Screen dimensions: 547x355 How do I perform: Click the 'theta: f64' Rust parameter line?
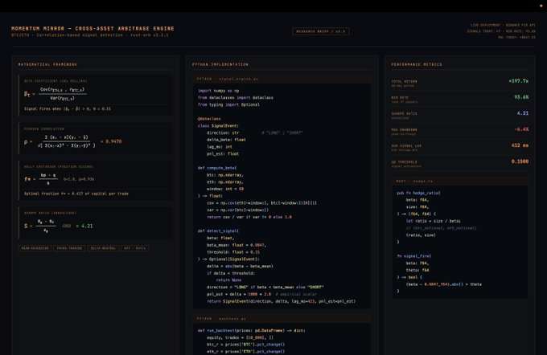pyautogui.click(x=417, y=270)
